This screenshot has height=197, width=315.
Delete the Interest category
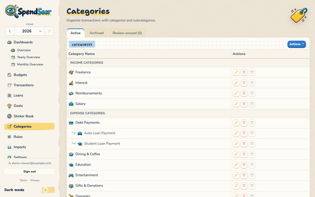(244, 83)
